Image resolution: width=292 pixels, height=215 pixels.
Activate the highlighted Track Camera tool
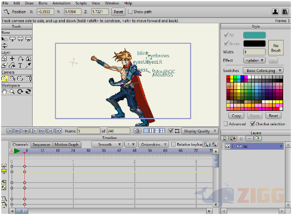pyautogui.click(x=4, y=79)
